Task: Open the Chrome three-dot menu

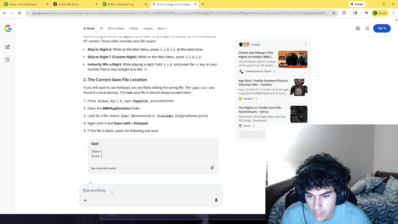Action: tap(393, 13)
